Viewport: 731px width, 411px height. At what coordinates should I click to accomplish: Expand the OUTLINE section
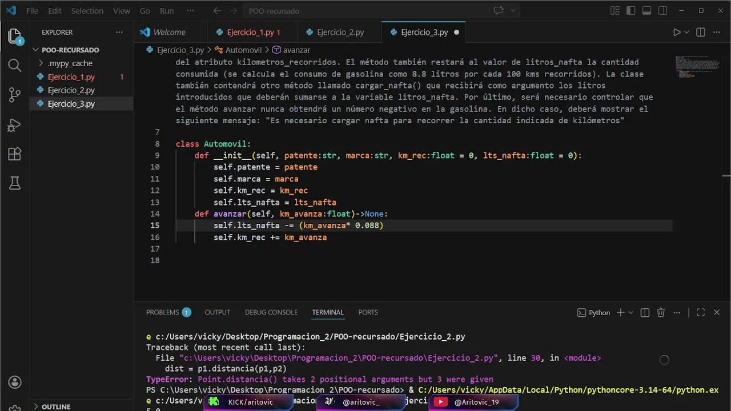click(x=56, y=406)
